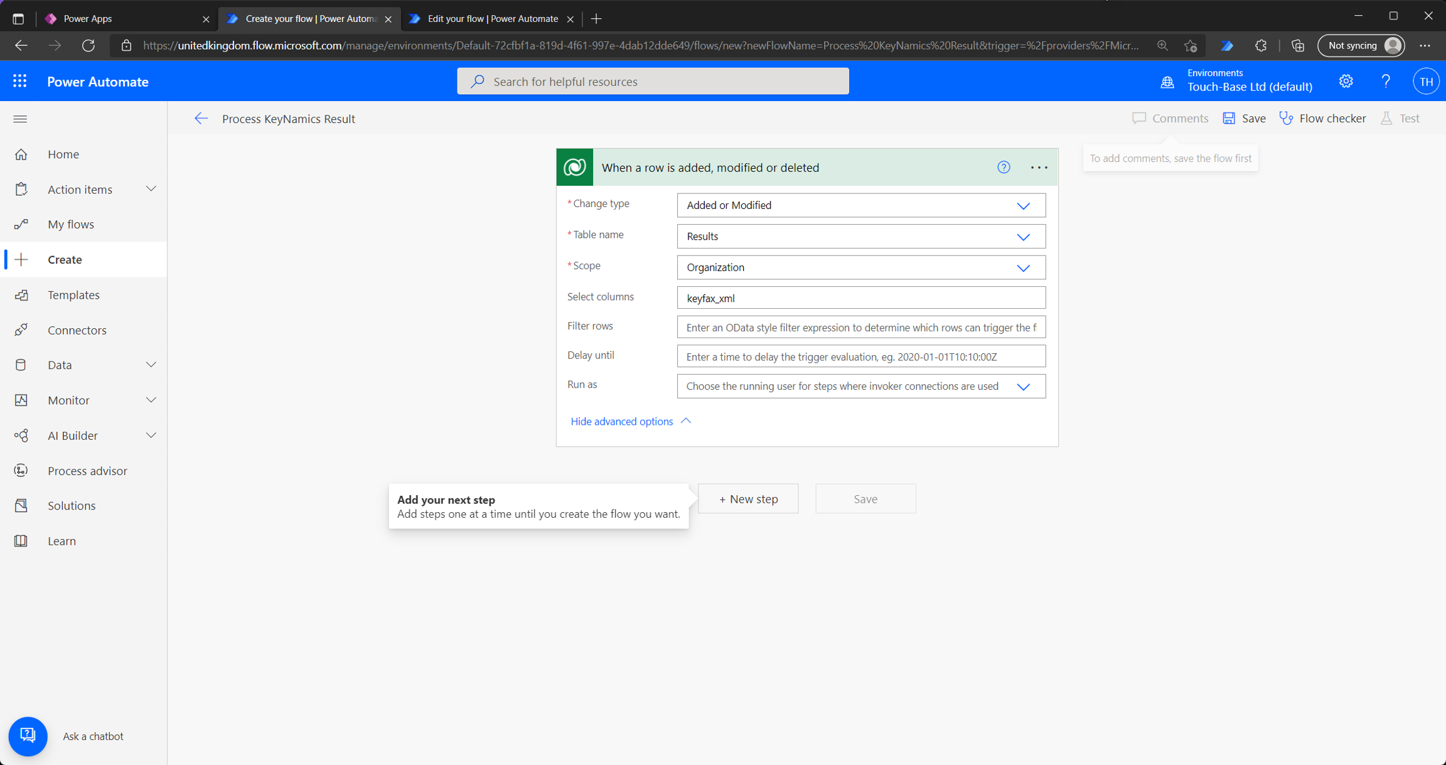This screenshot has width=1446, height=765.
Task: Click the New step button
Action: click(x=748, y=499)
